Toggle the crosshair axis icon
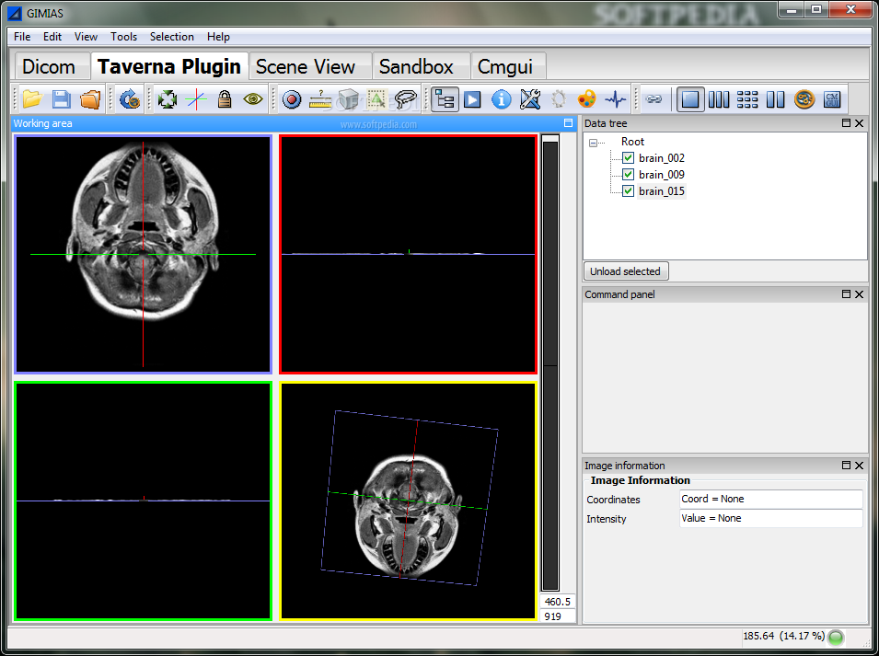 click(196, 99)
